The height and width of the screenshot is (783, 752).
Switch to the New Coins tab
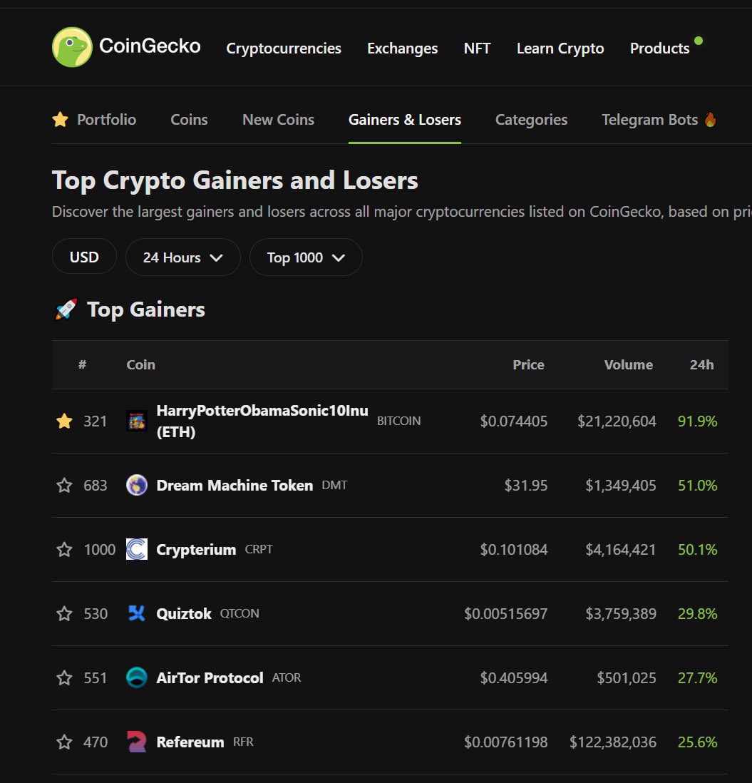279,120
